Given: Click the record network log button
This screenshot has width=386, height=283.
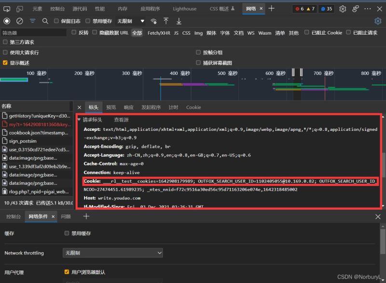Looking at the screenshot, I should click(x=7, y=21).
